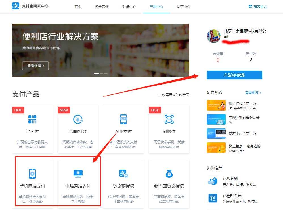283x210 pixels.
Task: Open the 周期扣款 product icon
Action: (78, 119)
